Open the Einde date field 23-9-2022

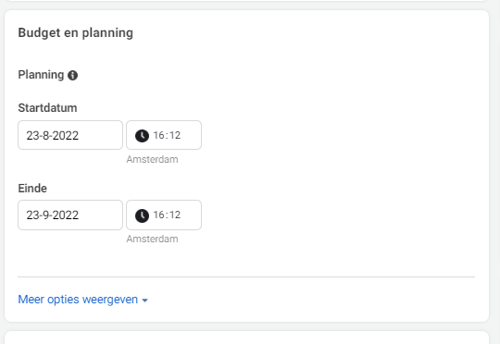pos(70,215)
